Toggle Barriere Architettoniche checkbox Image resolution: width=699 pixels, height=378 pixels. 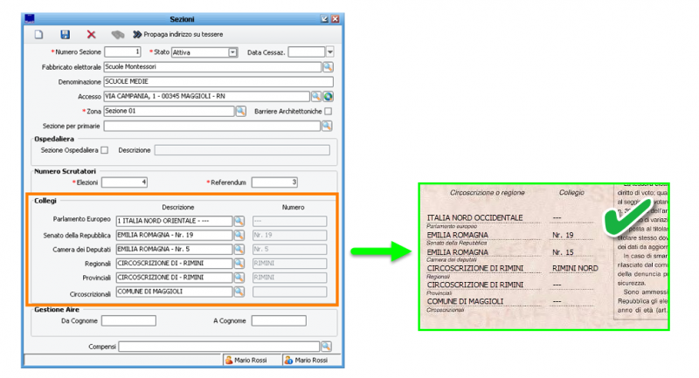(329, 112)
